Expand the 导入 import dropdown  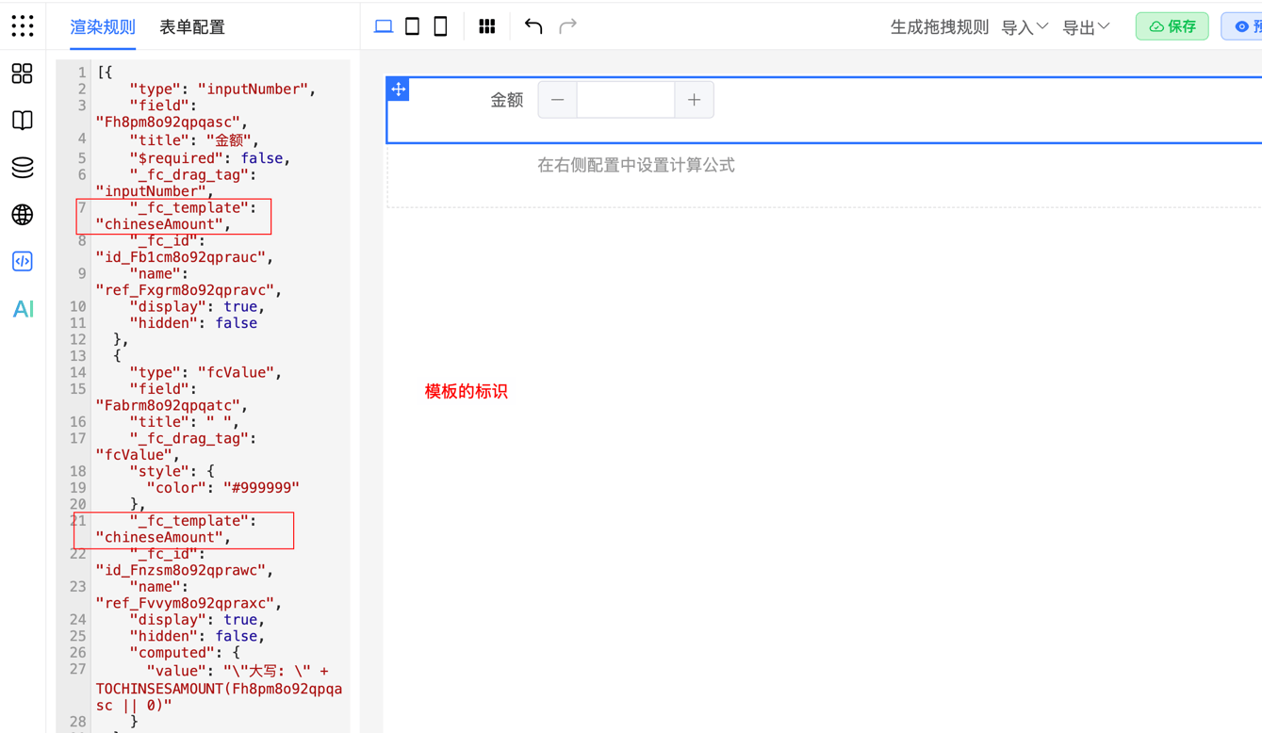coord(1024,27)
